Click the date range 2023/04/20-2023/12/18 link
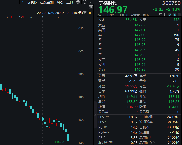182x145 pixels. pos(60,13)
